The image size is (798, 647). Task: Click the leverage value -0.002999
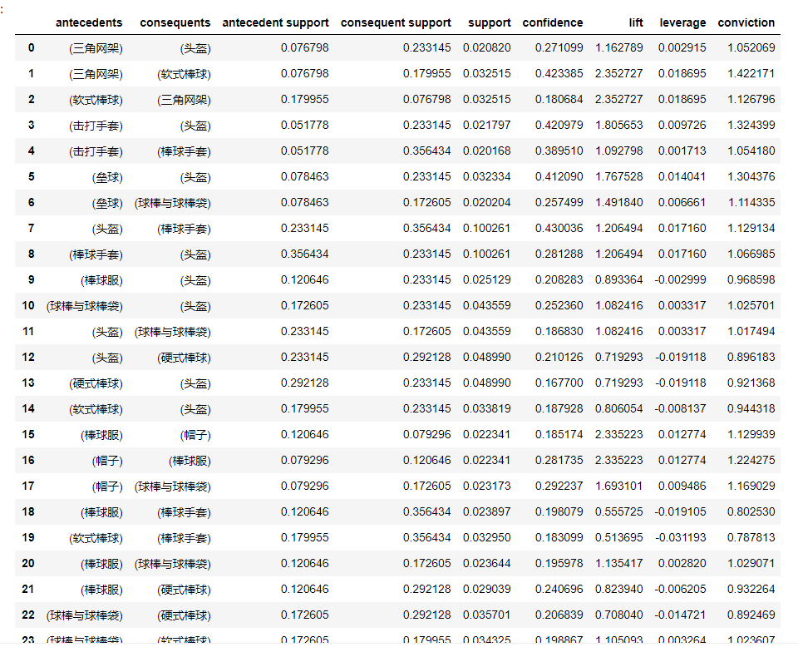point(681,280)
